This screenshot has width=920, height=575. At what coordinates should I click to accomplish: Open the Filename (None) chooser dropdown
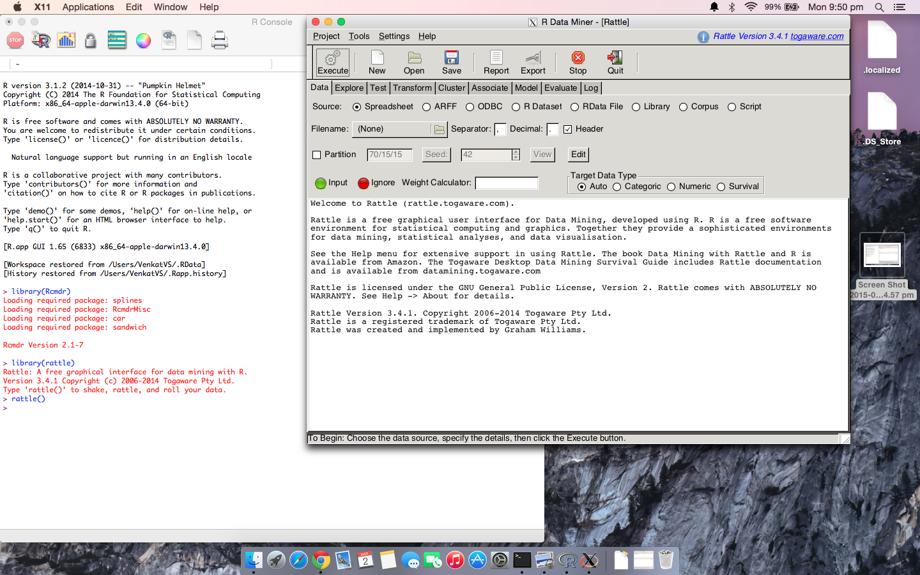(399, 129)
